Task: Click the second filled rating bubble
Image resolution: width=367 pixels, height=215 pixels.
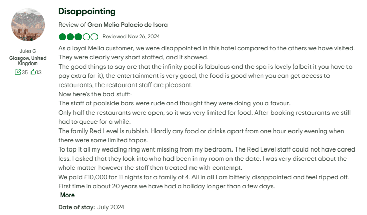Action: pos(70,37)
